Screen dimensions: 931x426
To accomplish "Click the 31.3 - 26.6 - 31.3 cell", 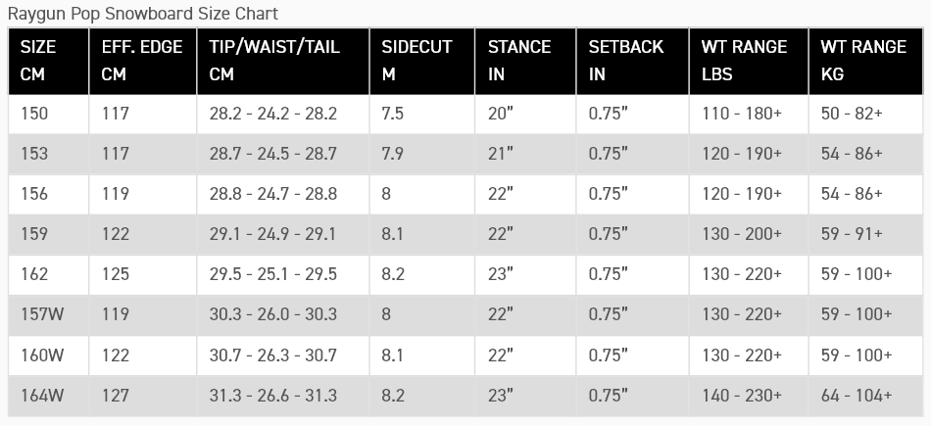I will [x=272, y=395].
